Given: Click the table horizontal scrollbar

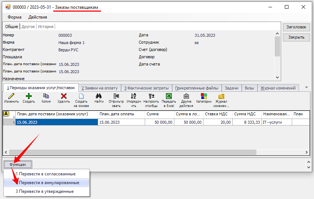Looking at the screenshot, I should tap(146, 152).
